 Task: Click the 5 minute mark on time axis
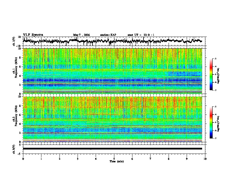tap(114, 159)
